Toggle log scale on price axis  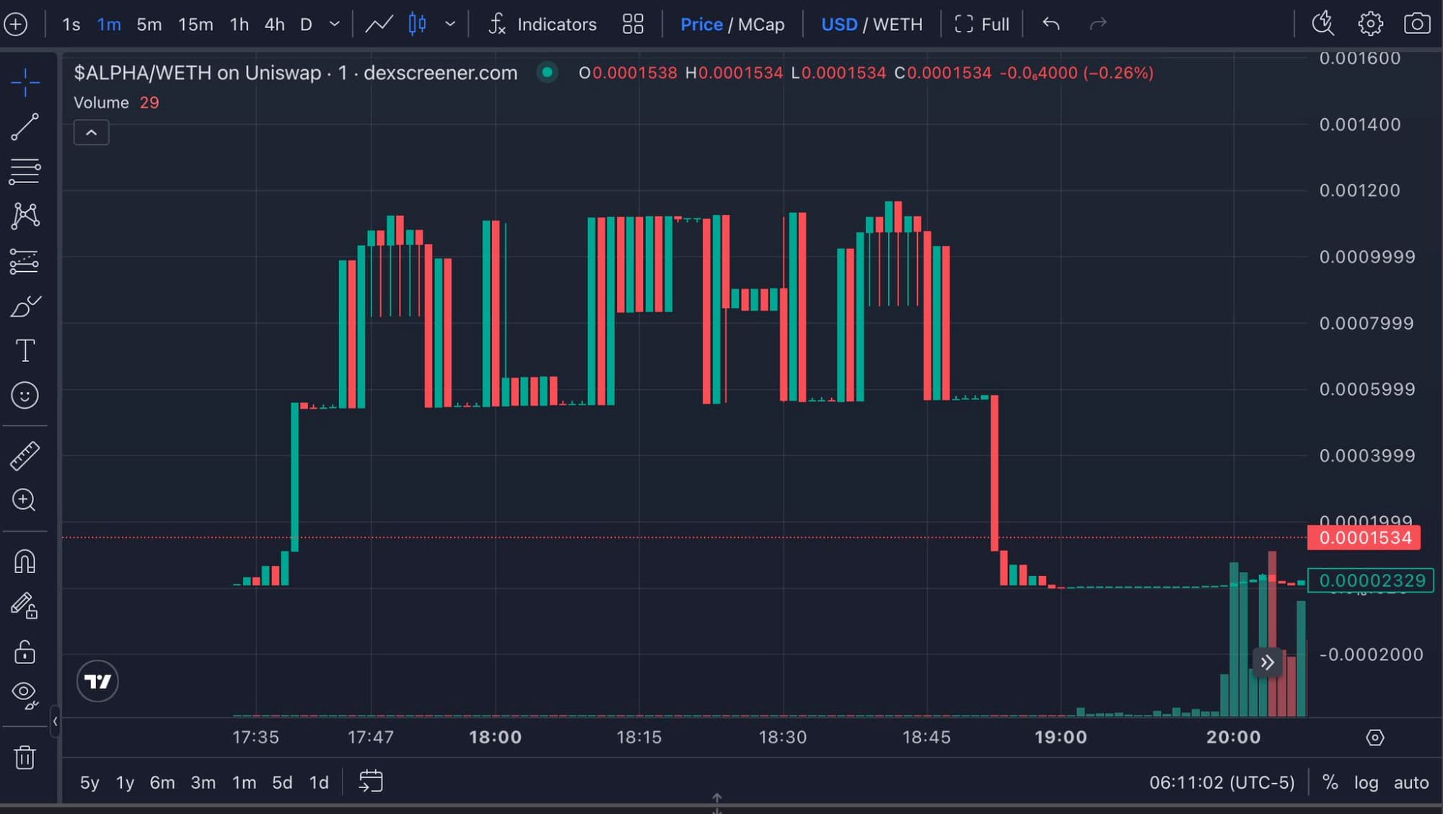pos(1365,782)
